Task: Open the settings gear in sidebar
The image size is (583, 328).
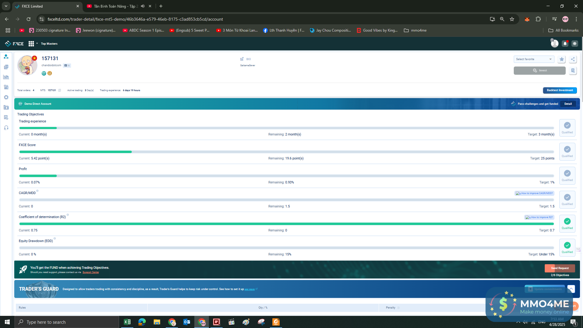Action: 6,97
